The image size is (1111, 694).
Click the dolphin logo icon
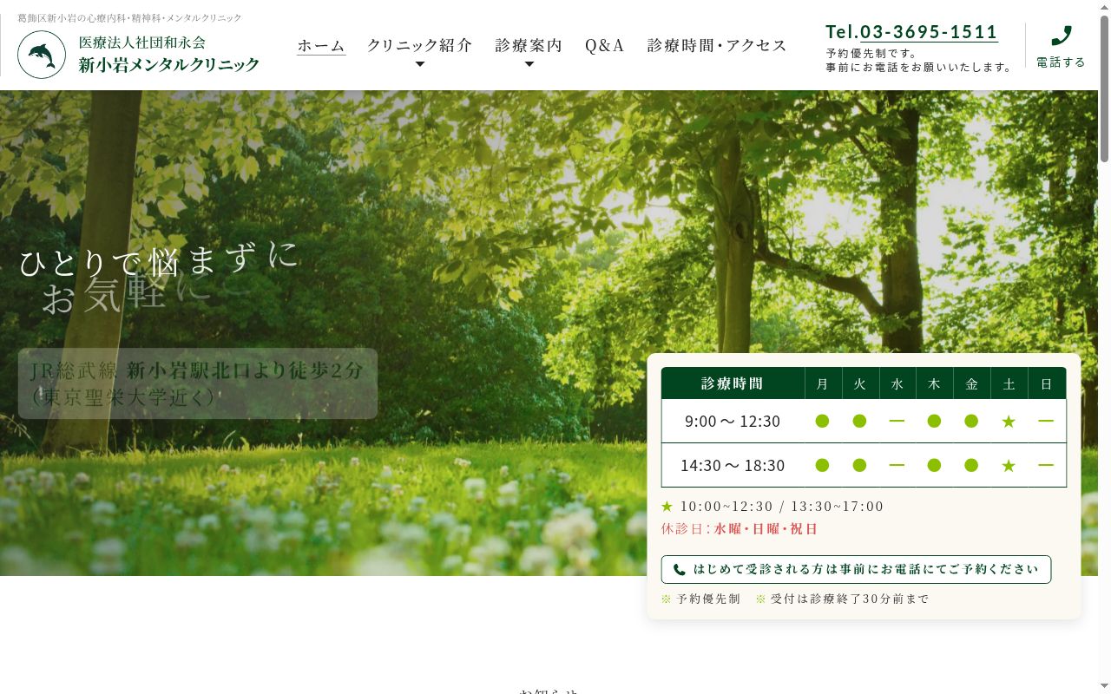pyautogui.click(x=42, y=55)
